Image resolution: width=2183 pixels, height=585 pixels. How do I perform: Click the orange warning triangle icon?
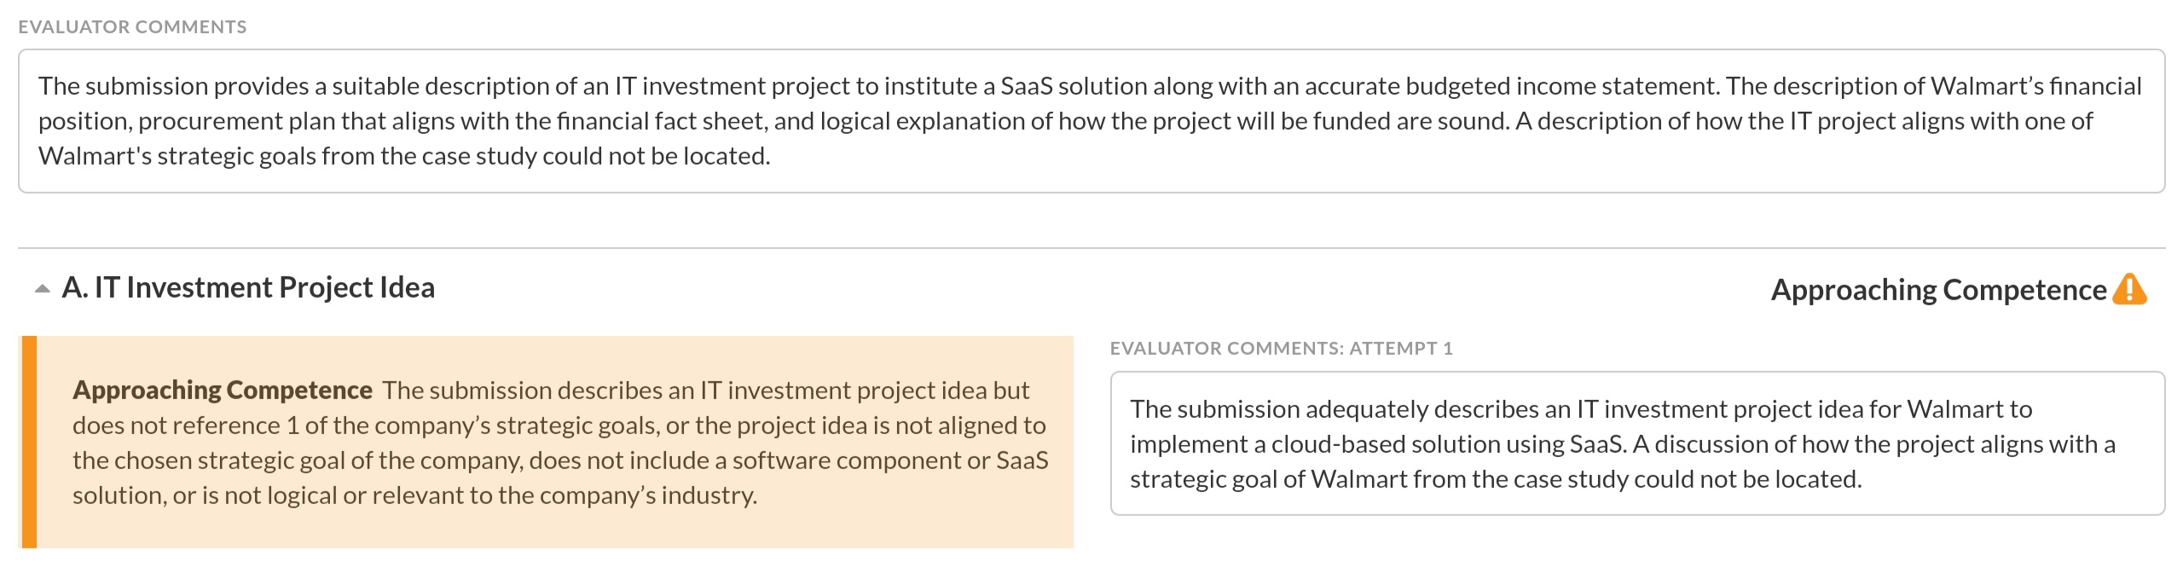2129,289
